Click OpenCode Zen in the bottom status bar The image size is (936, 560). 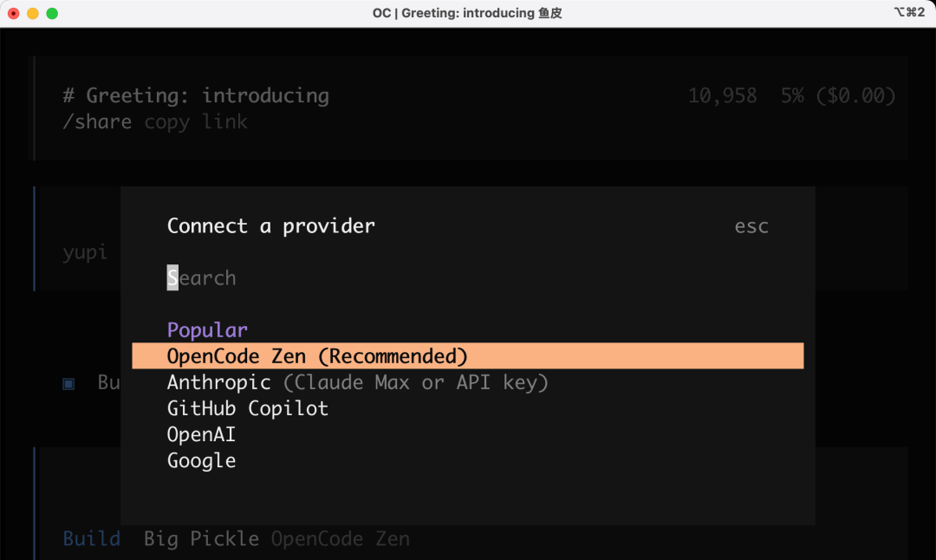tap(340, 538)
